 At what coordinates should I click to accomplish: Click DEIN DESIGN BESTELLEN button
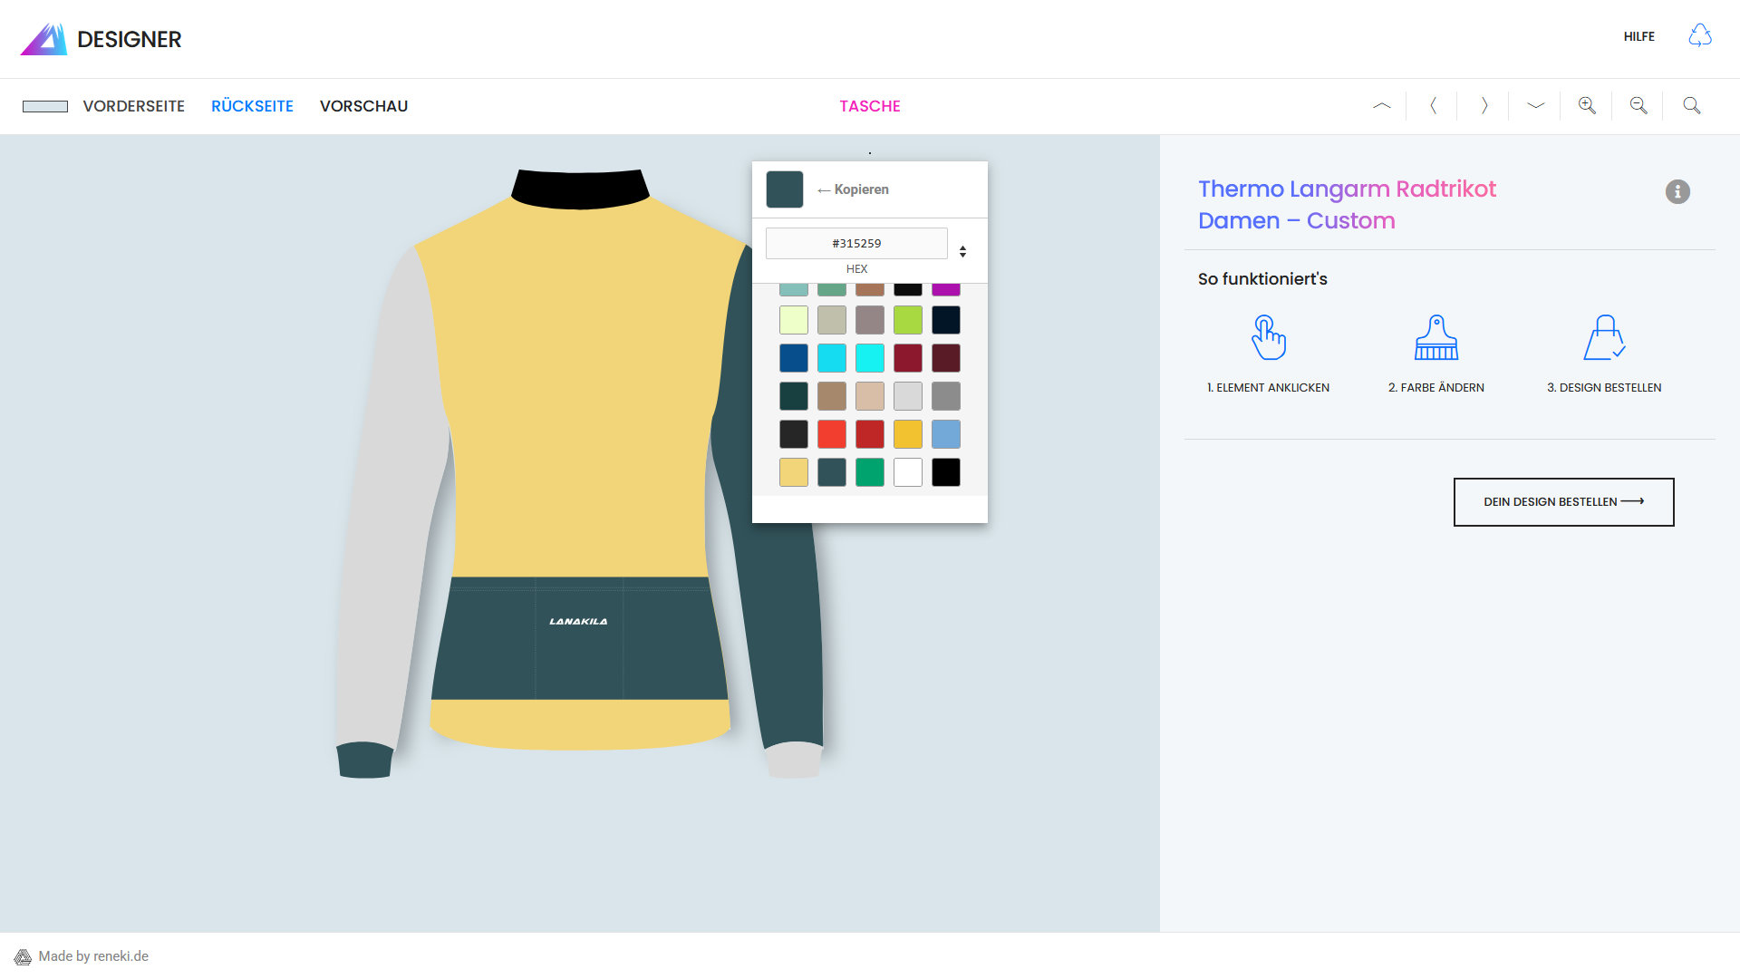1563,501
